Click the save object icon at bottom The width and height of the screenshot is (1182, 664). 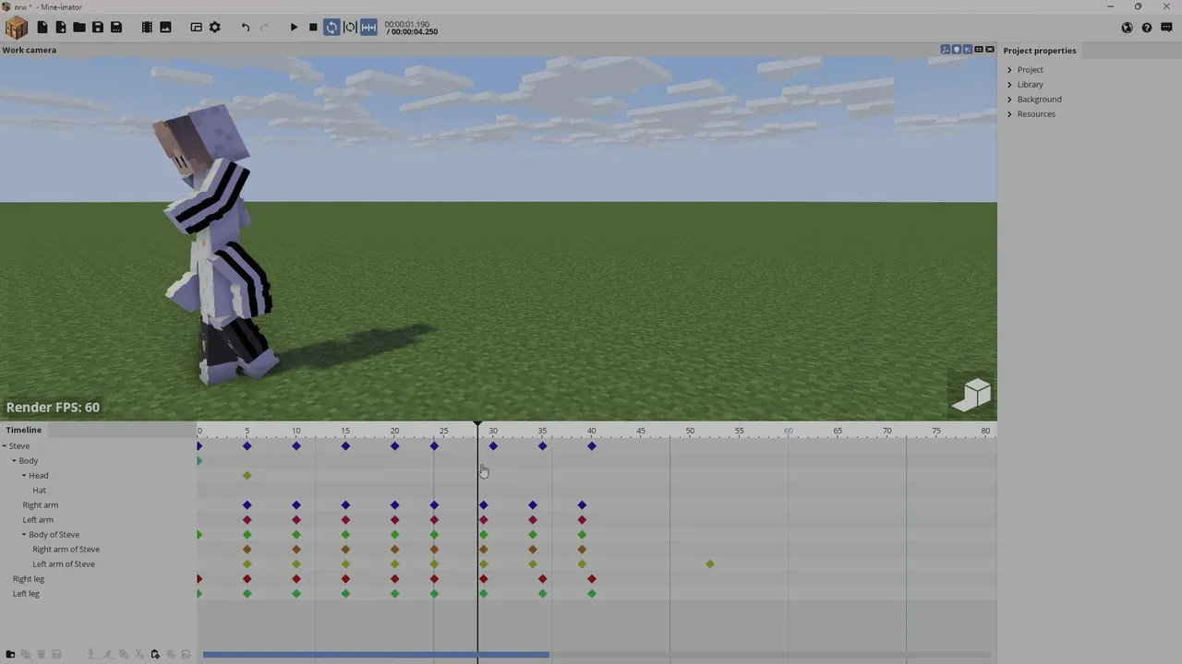[56, 654]
